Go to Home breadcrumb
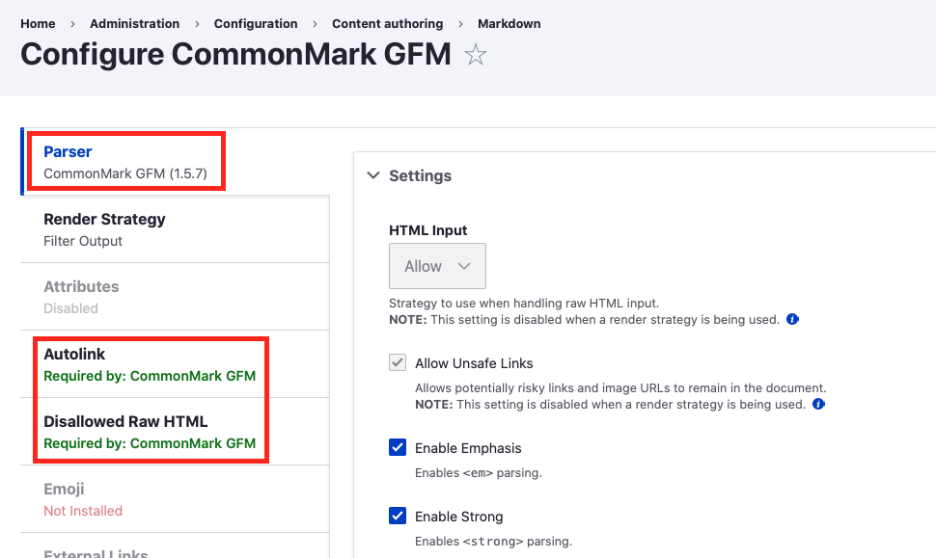 tap(38, 24)
